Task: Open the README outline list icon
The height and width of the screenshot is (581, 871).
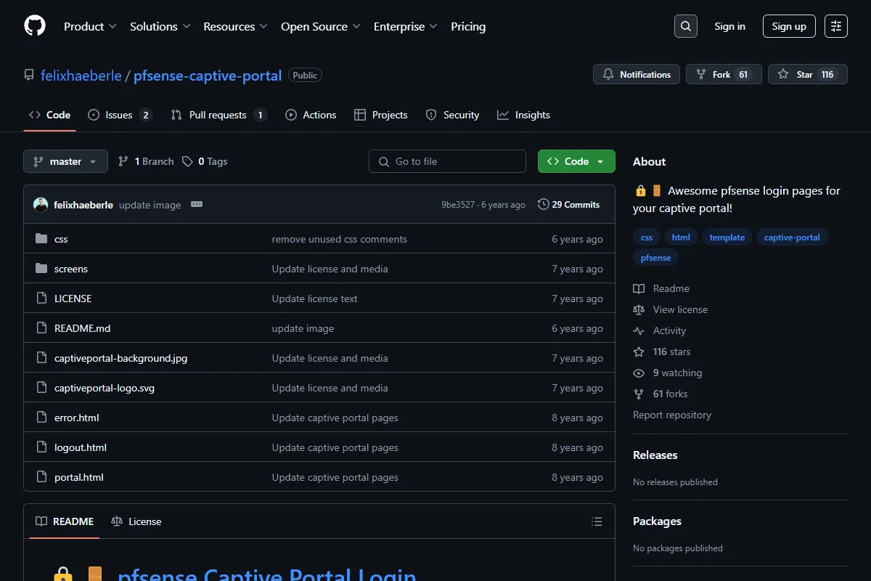Action: click(x=597, y=521)
